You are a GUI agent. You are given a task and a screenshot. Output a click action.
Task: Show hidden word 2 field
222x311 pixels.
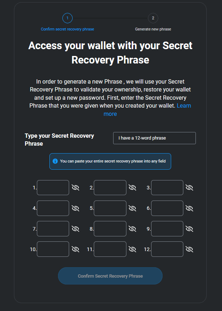point(132,188)
